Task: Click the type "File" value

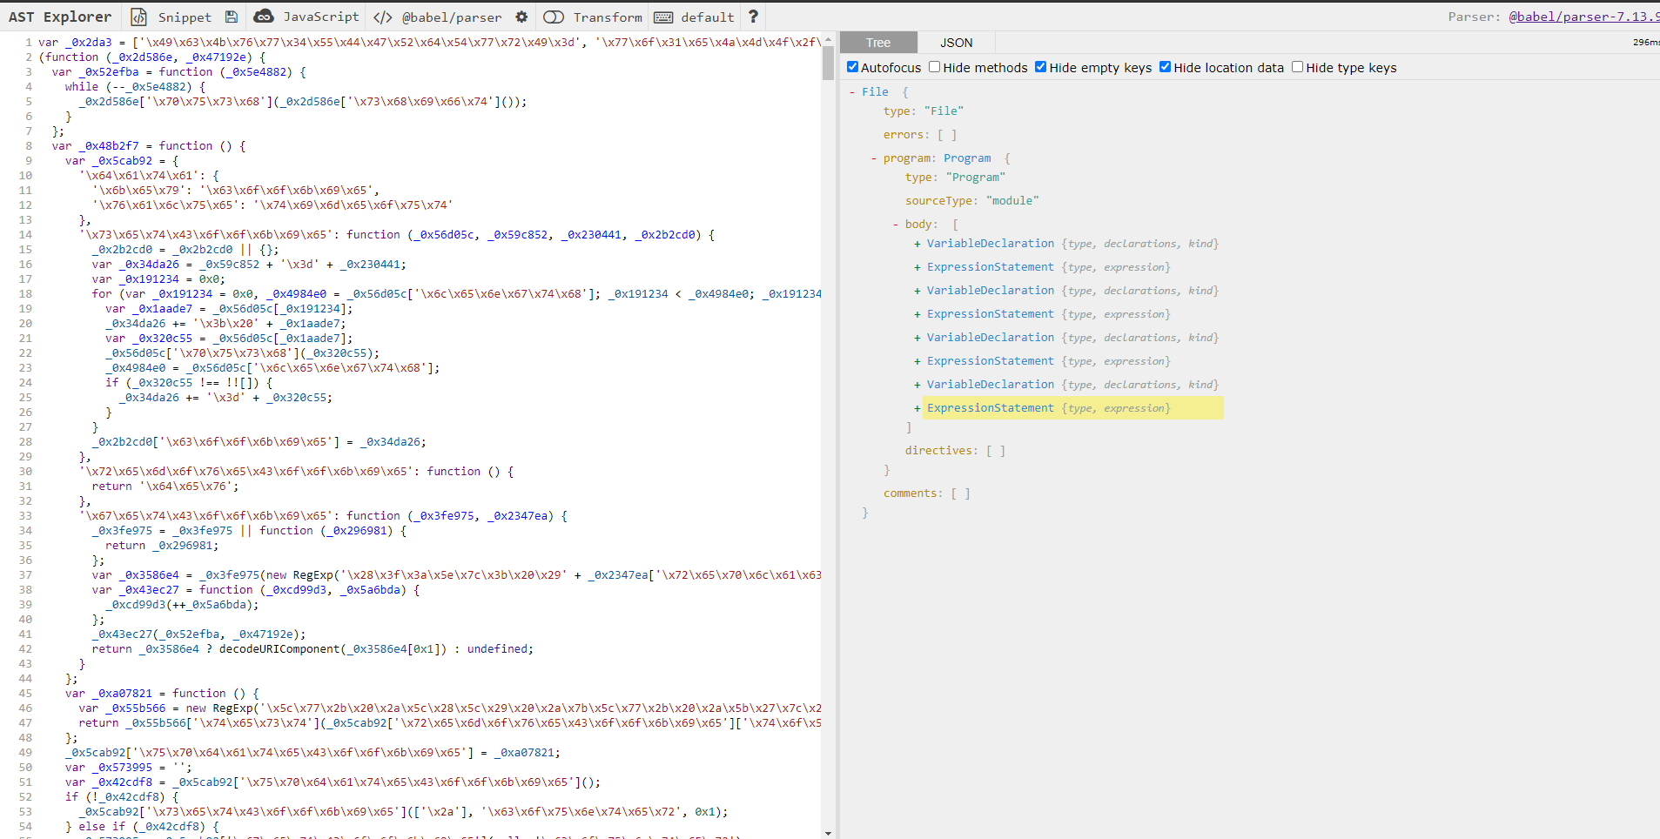Action: [944, 111]
